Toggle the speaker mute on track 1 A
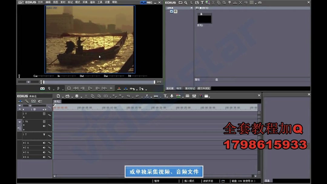The width and height of the screenshot is (327, 184). pos(44,143)
